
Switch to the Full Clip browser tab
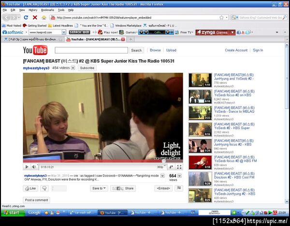point(32,39)
